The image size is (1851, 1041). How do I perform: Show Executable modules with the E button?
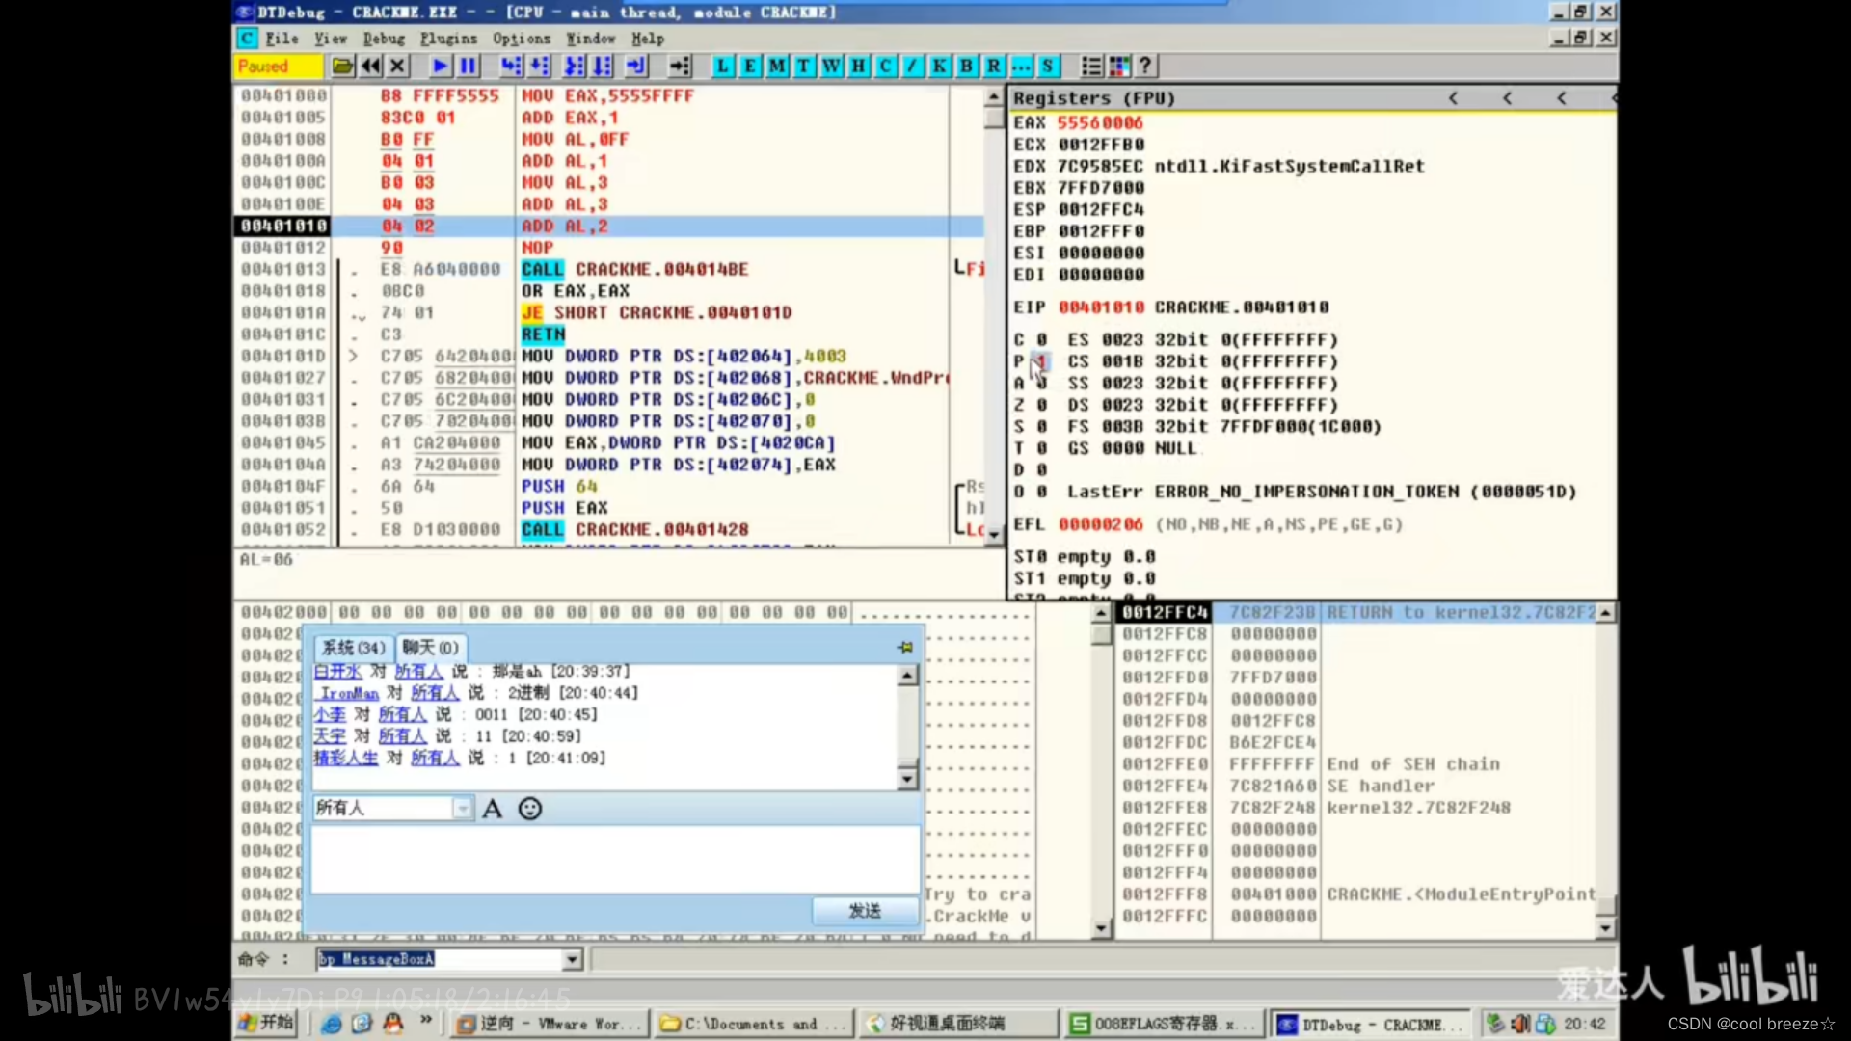tap(750, 66)
